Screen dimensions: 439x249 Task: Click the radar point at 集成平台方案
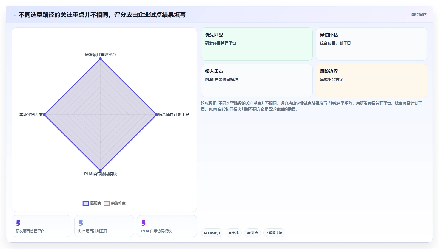click(x=44, y=115)
